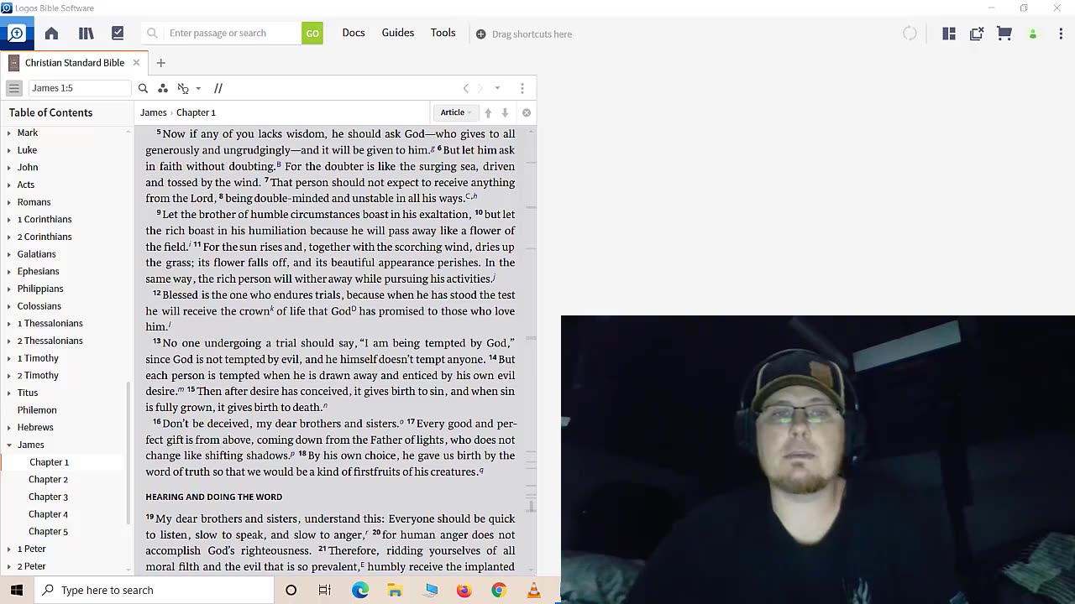The width and height of the screenshot is (1075, 604).
Task: Click the Chapter 1 breadcrumb link
Action: point(196,112)
